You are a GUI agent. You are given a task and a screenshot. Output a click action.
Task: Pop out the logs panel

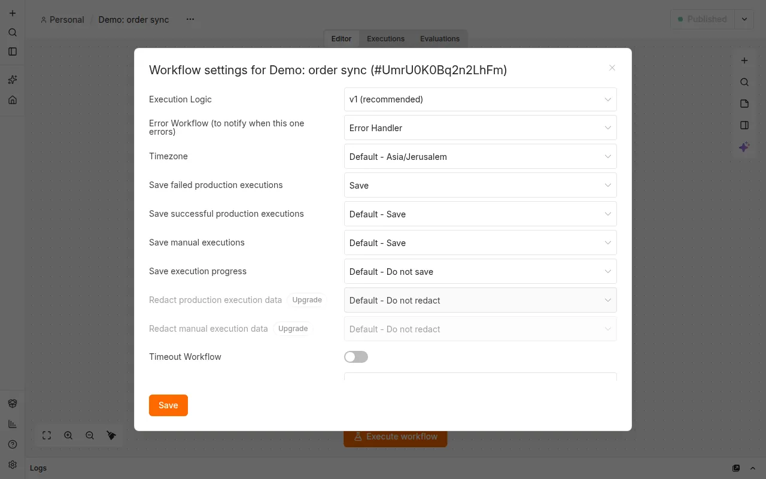[x=736, y=468]
